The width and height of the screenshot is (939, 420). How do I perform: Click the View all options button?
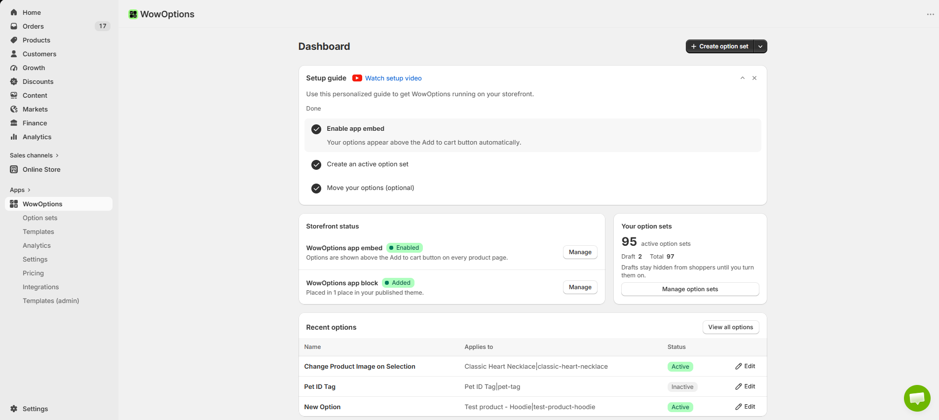click(x=730, y=327)
